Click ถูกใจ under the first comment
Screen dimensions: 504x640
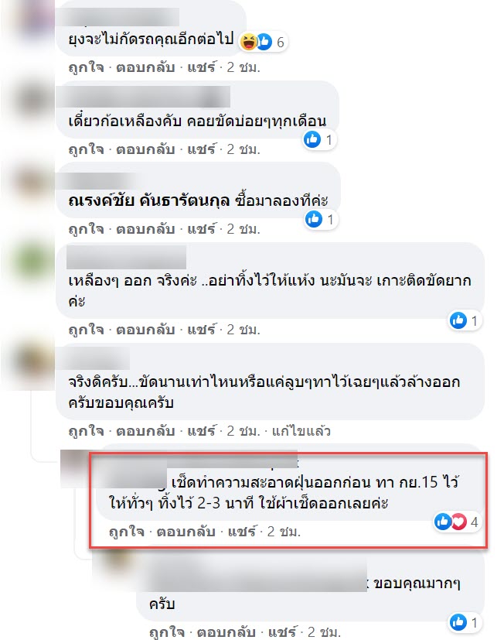pos(86,67)
